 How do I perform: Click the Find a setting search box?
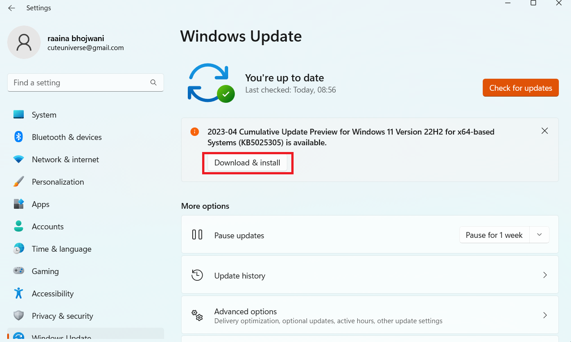(81, 83)
